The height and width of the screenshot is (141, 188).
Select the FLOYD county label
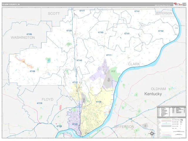click(x=48, y=99)
